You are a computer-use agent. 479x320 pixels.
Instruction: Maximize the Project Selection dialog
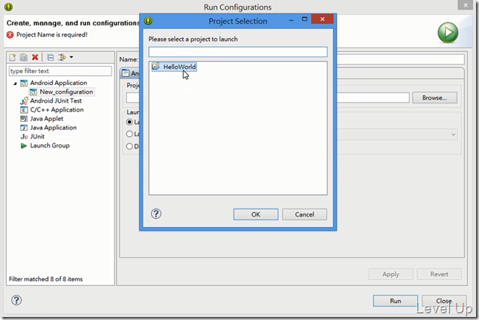point(304,19)
